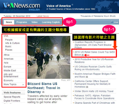Open More Topics link
The height and width of the screenshot is (104, 119).
pos(10,84)
